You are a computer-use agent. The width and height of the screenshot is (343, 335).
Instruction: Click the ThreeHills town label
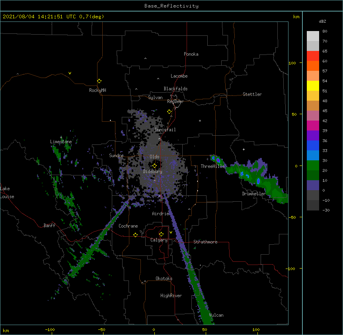[212, 166]
